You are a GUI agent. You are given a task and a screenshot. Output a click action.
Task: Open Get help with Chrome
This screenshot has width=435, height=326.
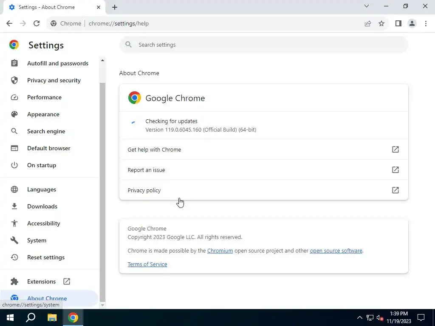point(263,149)
